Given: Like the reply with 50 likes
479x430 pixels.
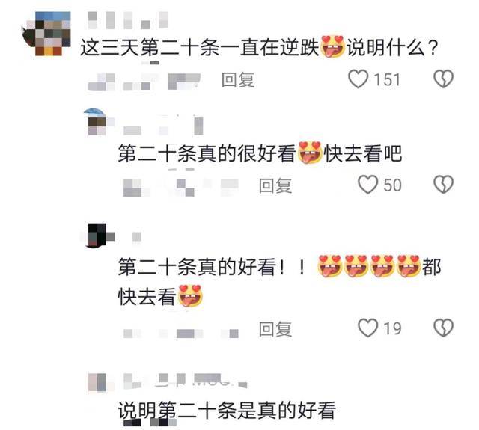Looking at the screenshot, I should (367, 185).
